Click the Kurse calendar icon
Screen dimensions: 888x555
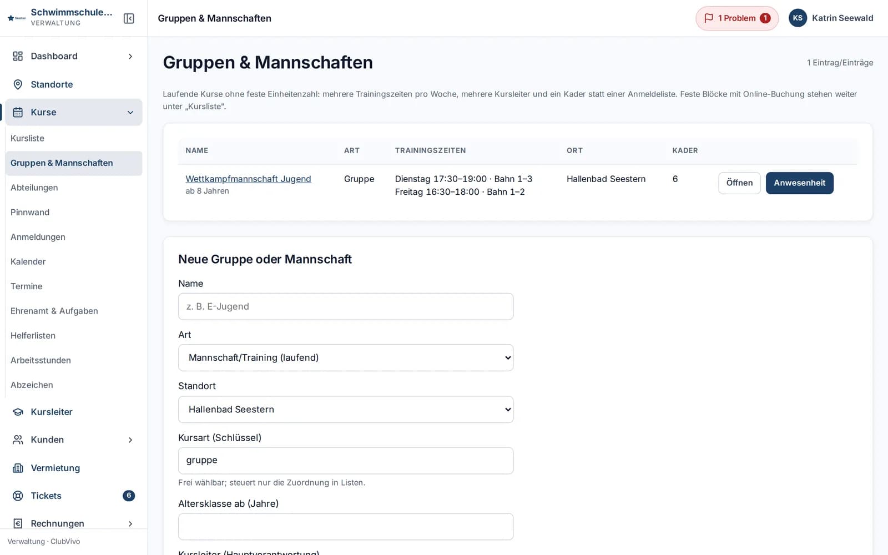pyautogui.click(x=18, y=112)
